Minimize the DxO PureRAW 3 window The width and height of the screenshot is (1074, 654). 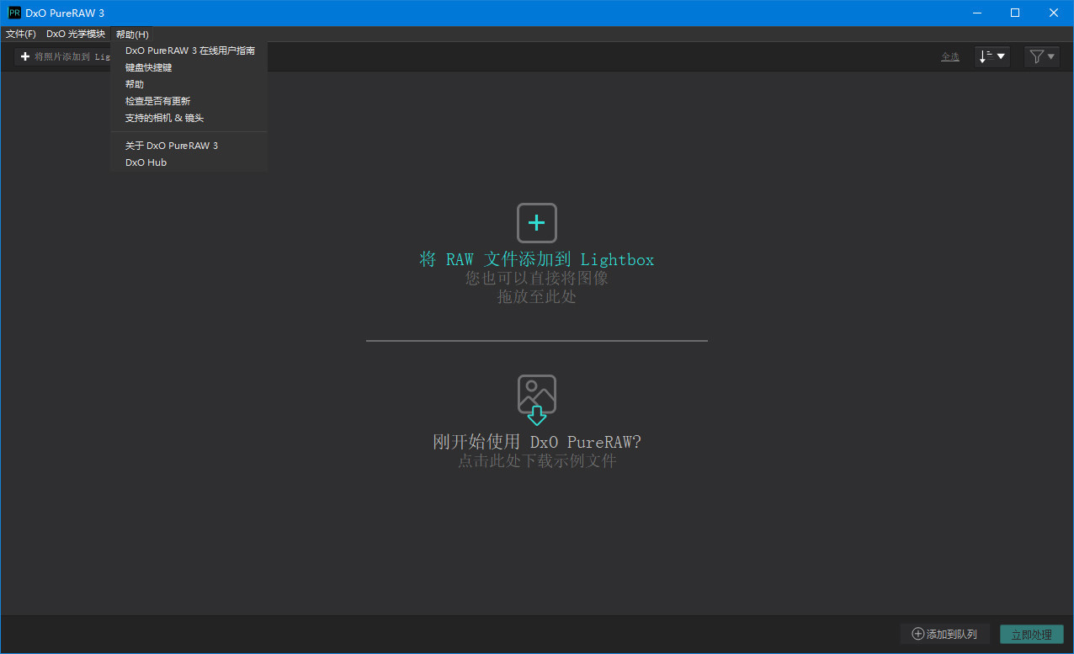[977, 13]
